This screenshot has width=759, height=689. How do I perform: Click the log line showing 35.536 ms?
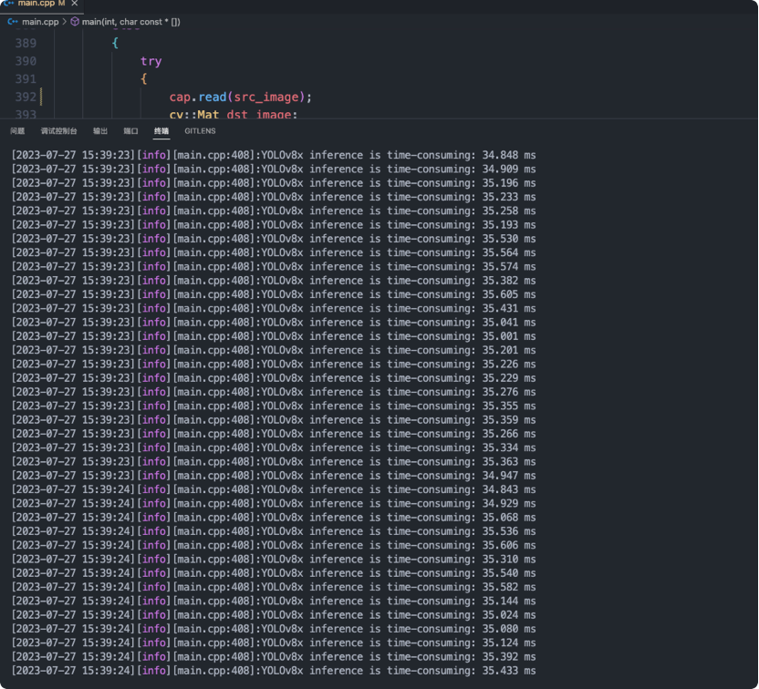[x=274, y=531]
